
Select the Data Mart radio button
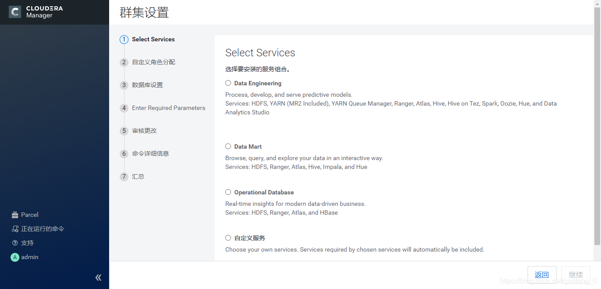[x=228, y=146]
